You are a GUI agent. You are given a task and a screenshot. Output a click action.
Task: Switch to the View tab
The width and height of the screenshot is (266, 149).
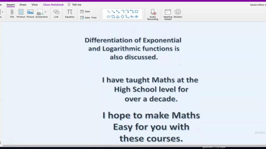coord(34,5)
